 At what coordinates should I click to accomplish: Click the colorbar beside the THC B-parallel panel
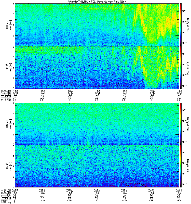click(x=181, y=166)
